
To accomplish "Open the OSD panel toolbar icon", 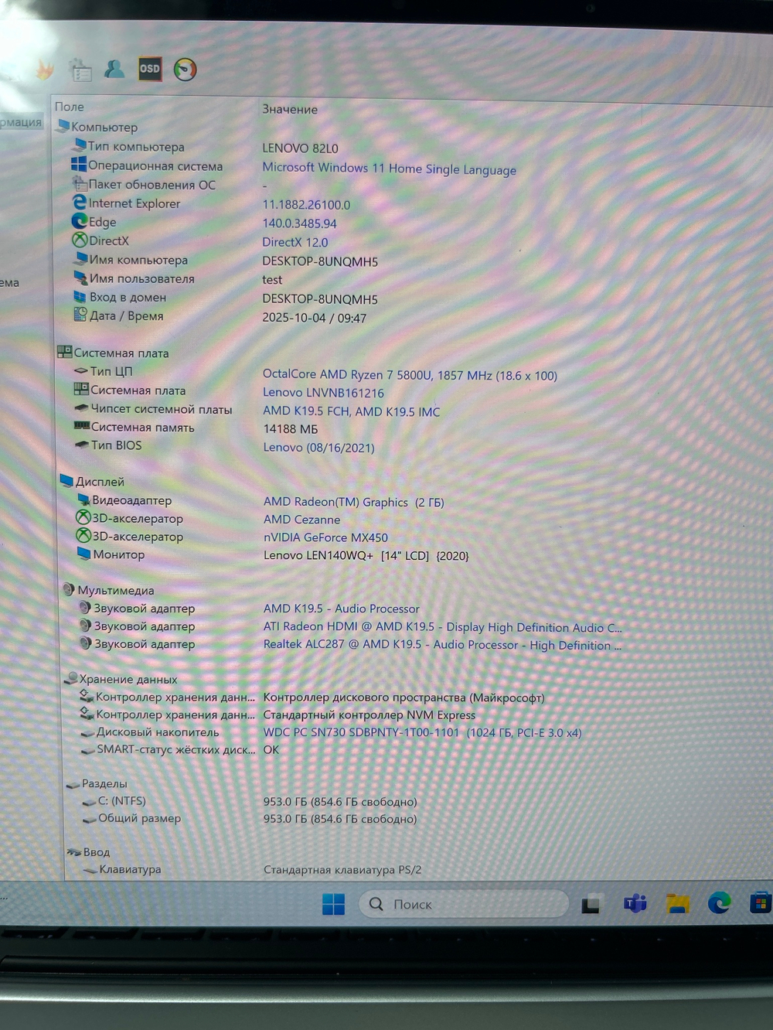I will [150, 69].
